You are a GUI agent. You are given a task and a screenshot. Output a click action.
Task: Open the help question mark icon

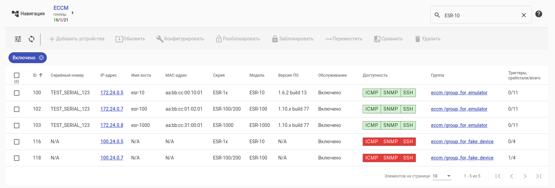(538, 14)
